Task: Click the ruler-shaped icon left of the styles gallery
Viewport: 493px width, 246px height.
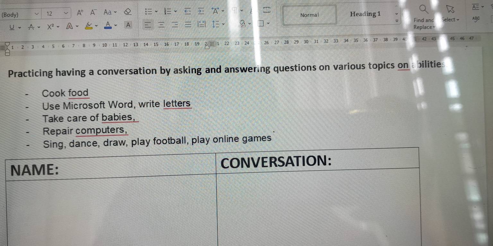Action: [x=267, y=10]
